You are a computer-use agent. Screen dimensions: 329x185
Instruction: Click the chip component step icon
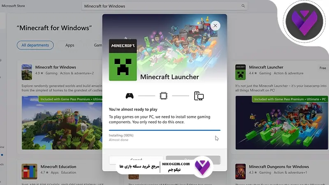[163, 96]
